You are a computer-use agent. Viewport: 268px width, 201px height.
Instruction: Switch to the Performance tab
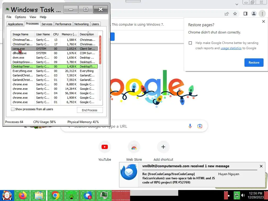coord(63,24)
